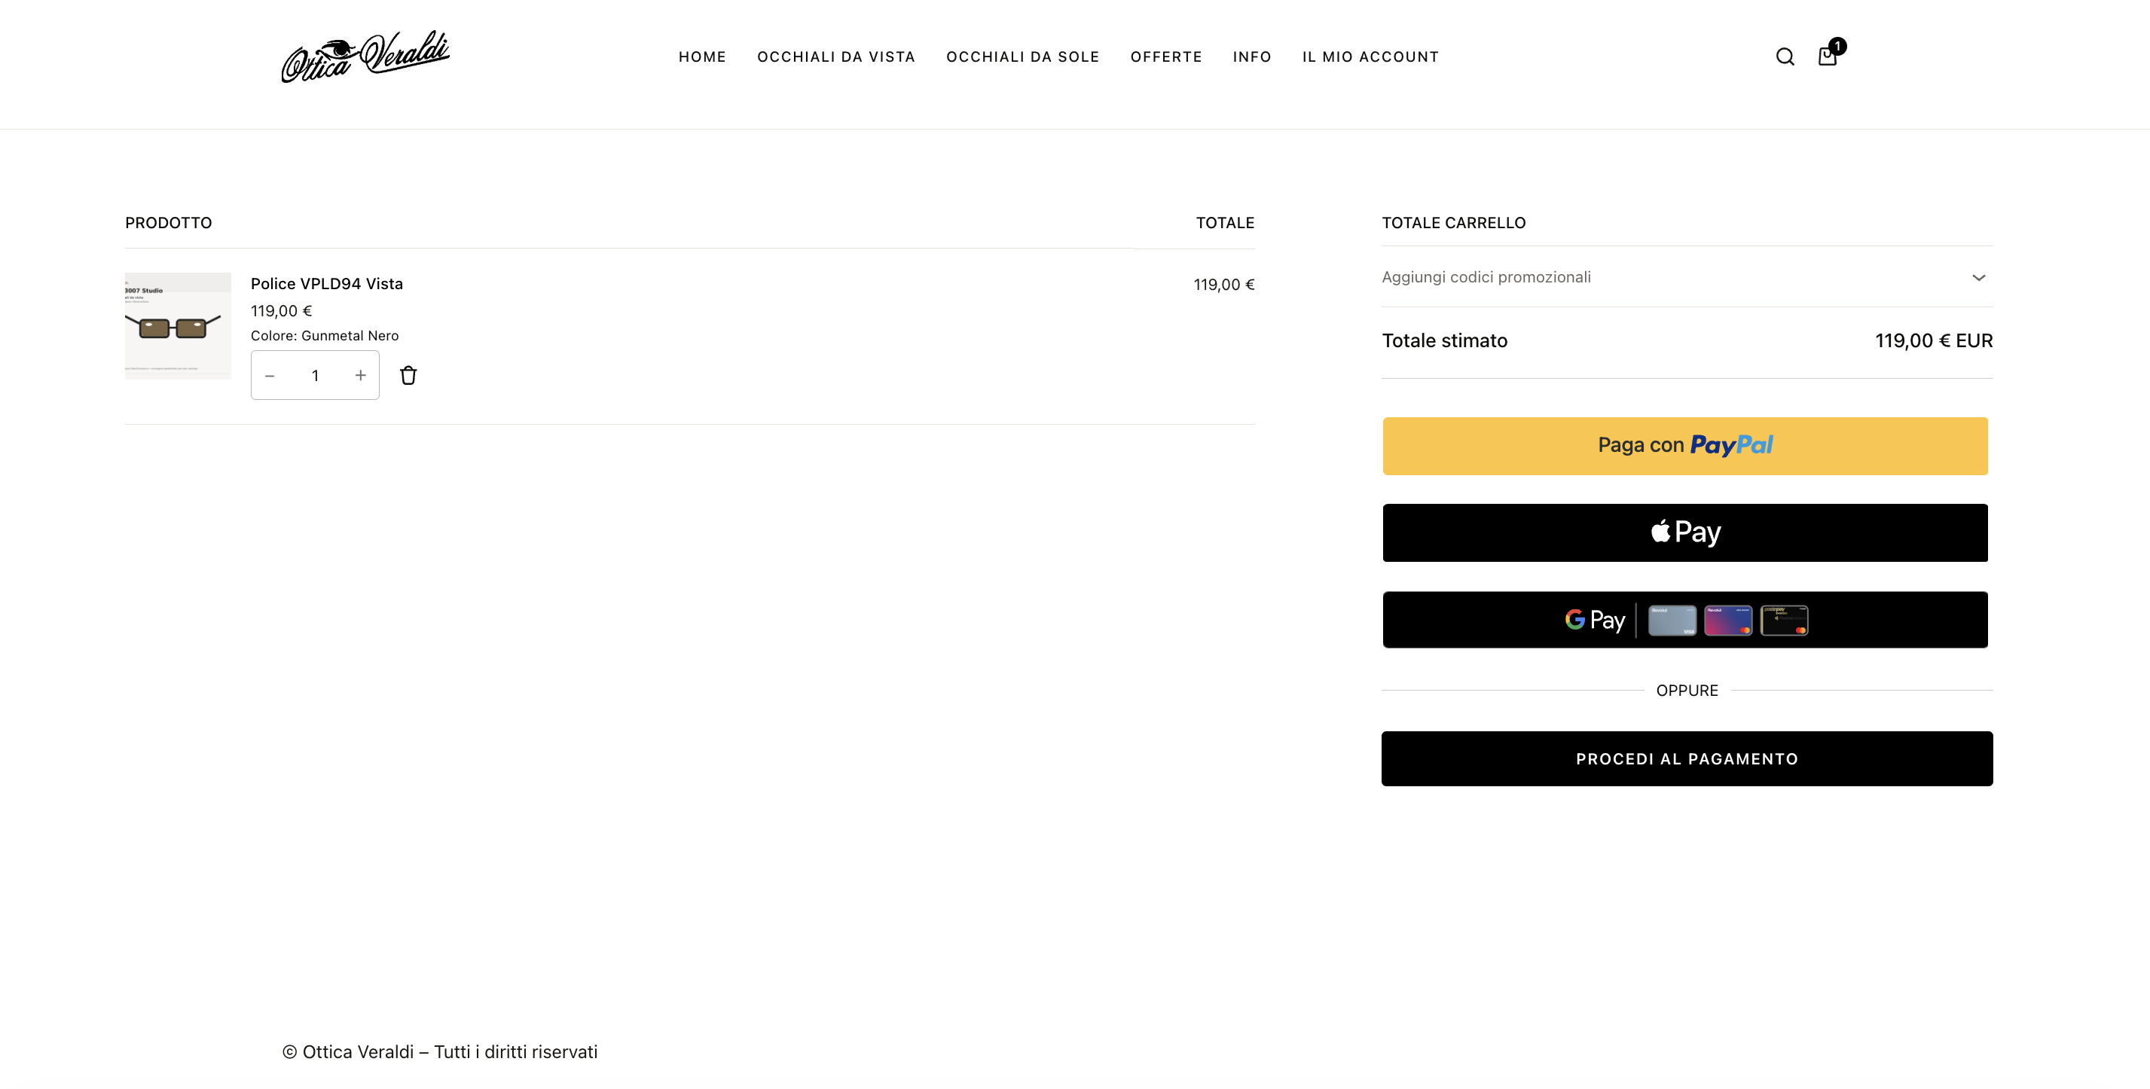Click the Totale Carrello heading
The height and width of the screenshot is (1089, 2150).
coord(1453,223)
